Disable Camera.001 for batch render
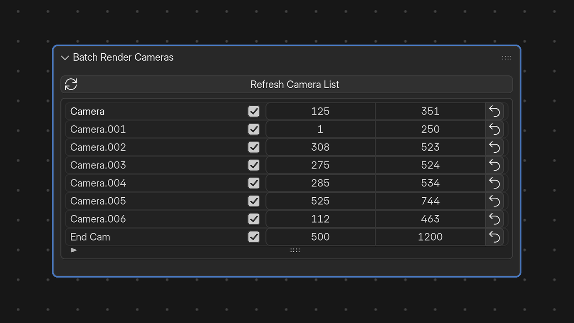This screenshot has width=574, height=323. (254, 129)
